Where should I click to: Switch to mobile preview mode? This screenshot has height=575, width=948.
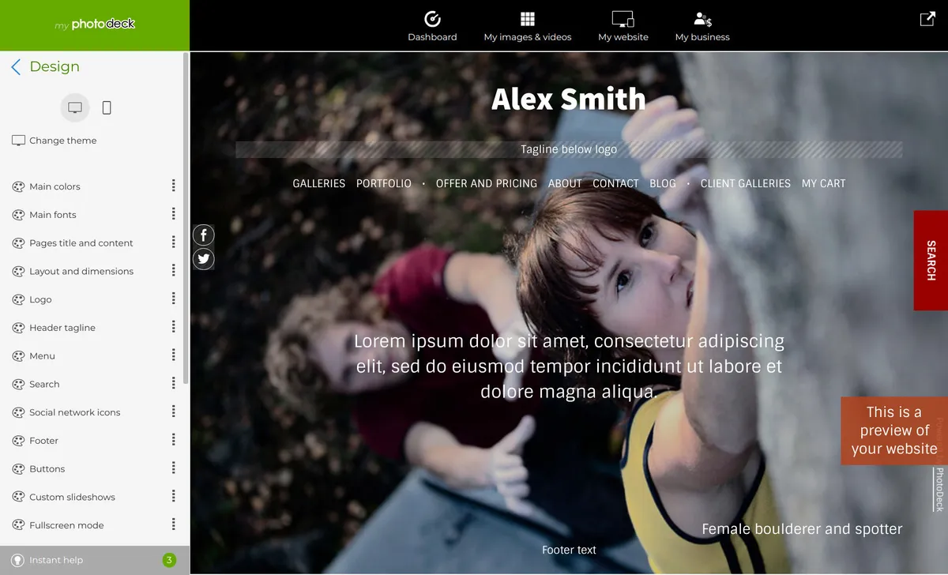tap(107, 107)
